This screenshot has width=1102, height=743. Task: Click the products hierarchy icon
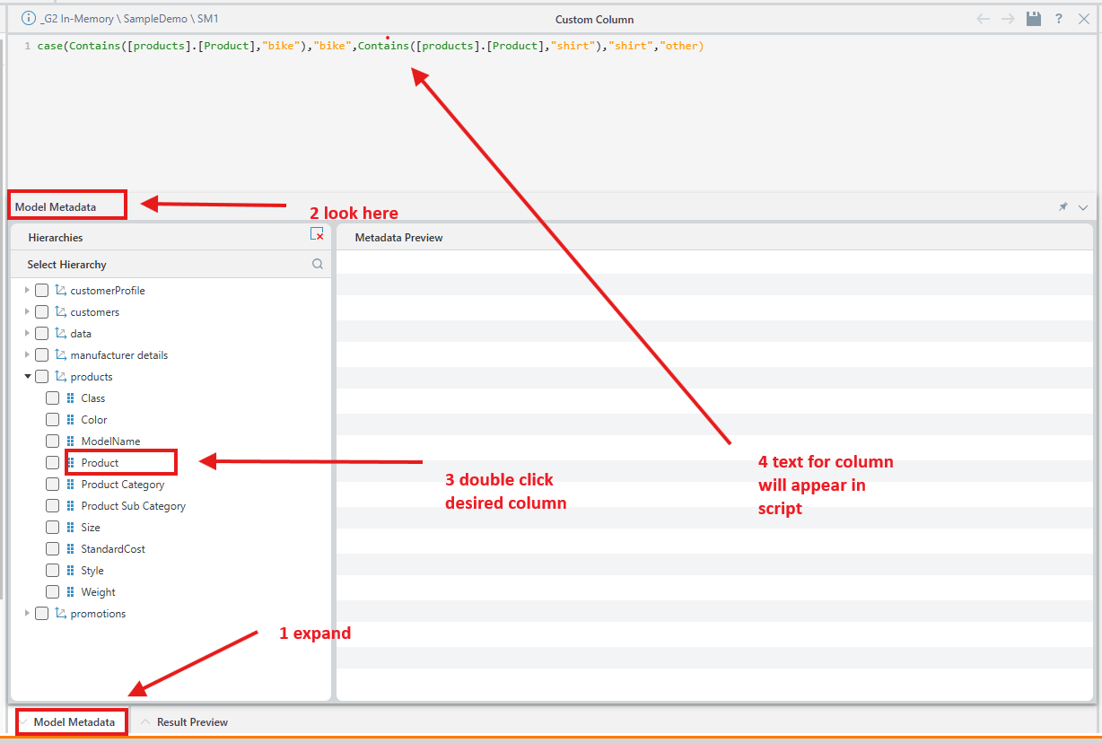click(x=60, y=377)
